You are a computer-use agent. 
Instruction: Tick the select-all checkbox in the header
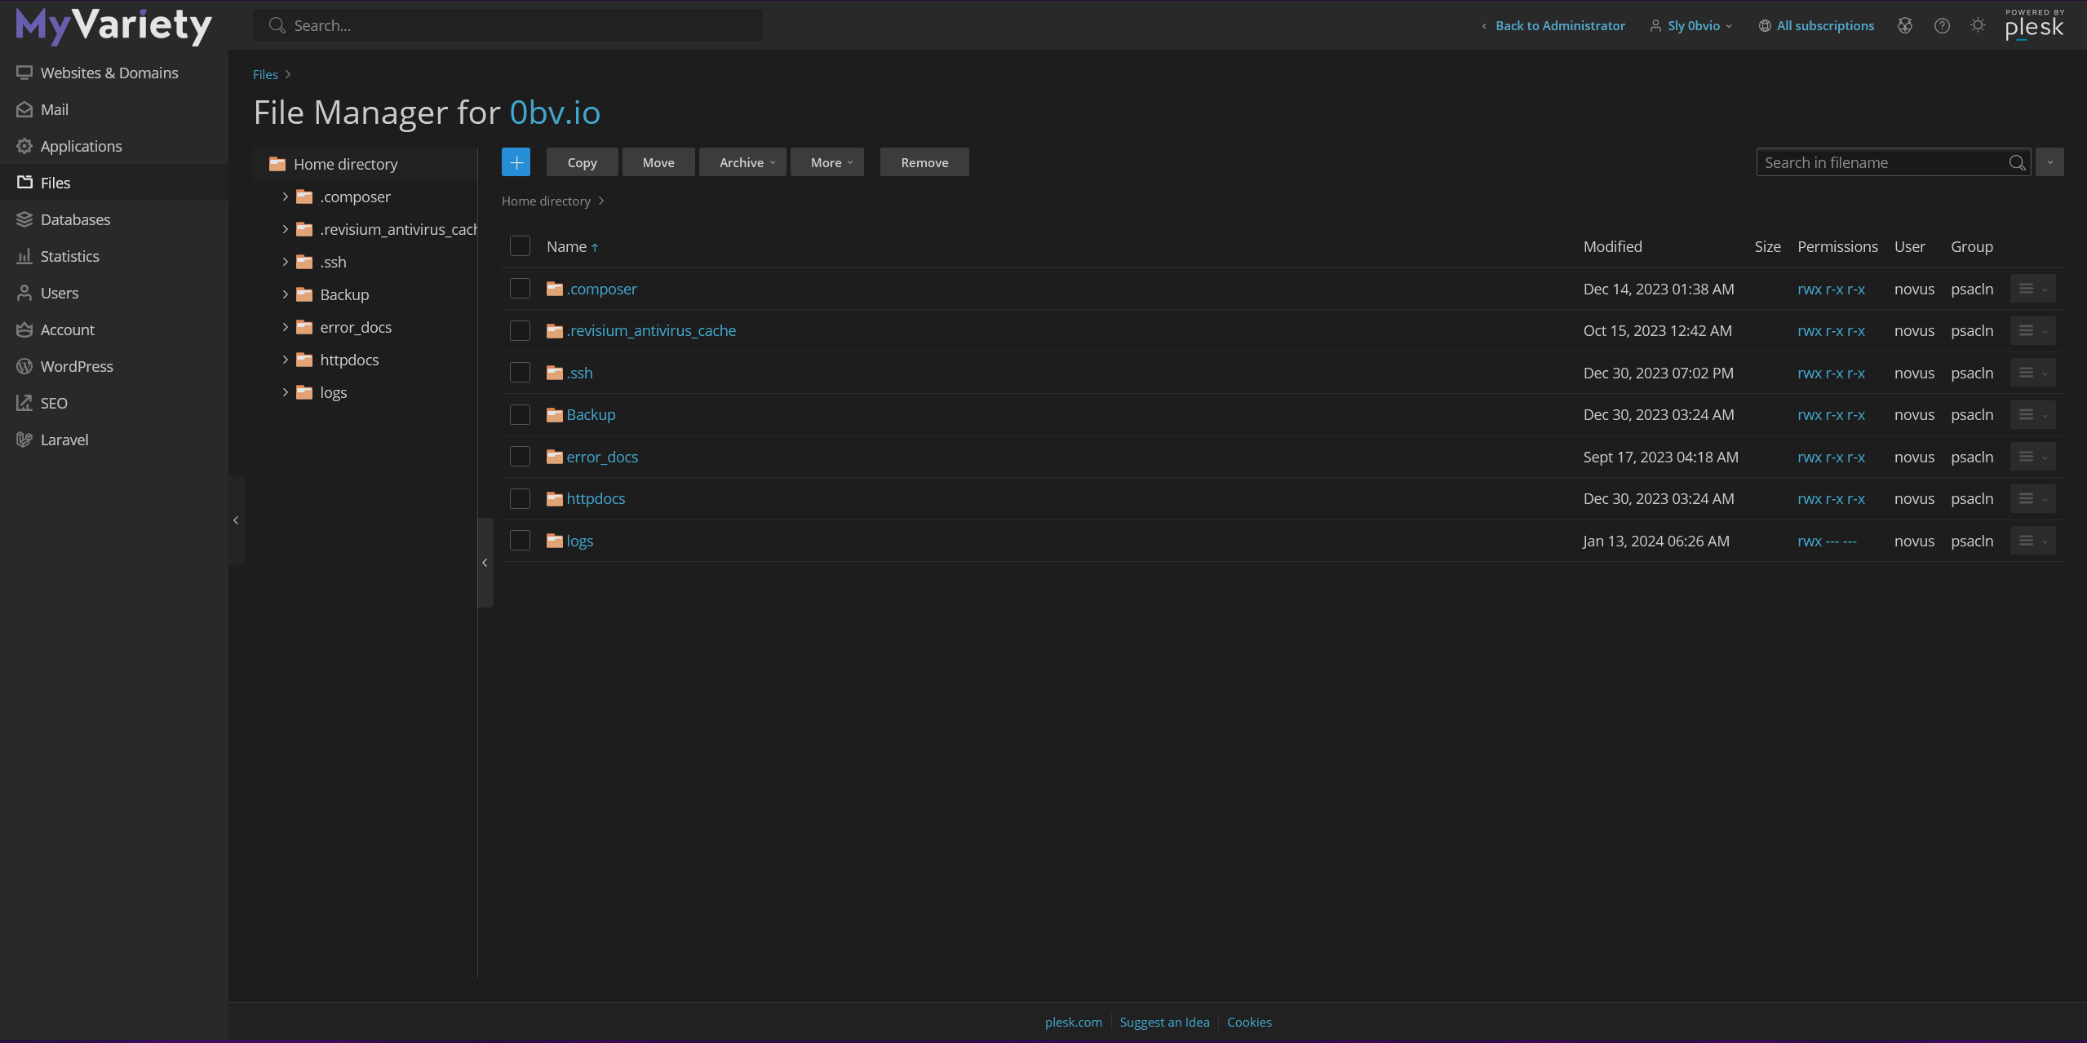point(520,246)
